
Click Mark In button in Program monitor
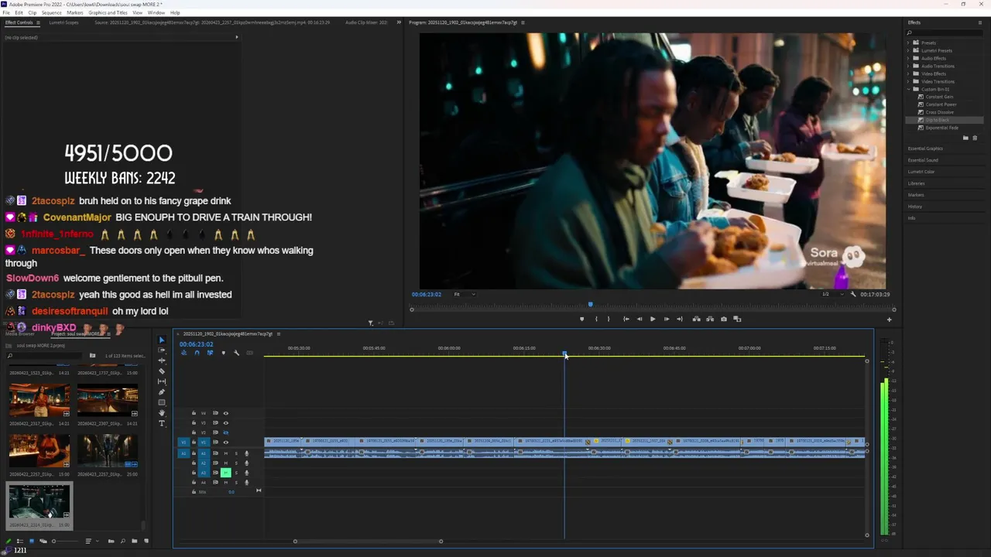[x=596, y=319]
